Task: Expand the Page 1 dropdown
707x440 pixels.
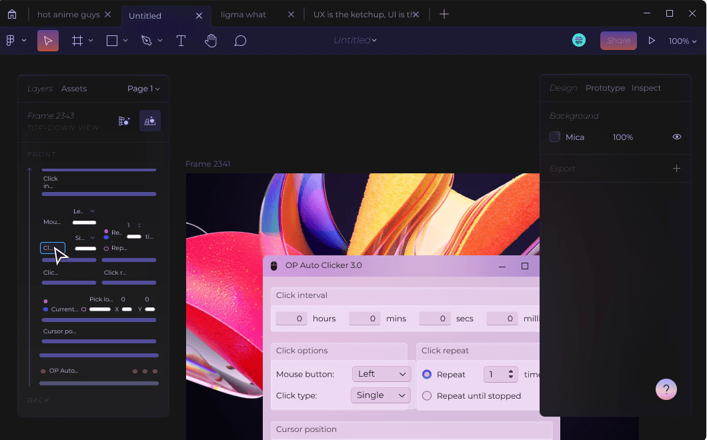Action: point(143,89)
